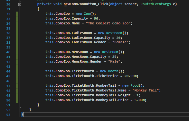Click line number 44 in the gutter

(8, 71)
